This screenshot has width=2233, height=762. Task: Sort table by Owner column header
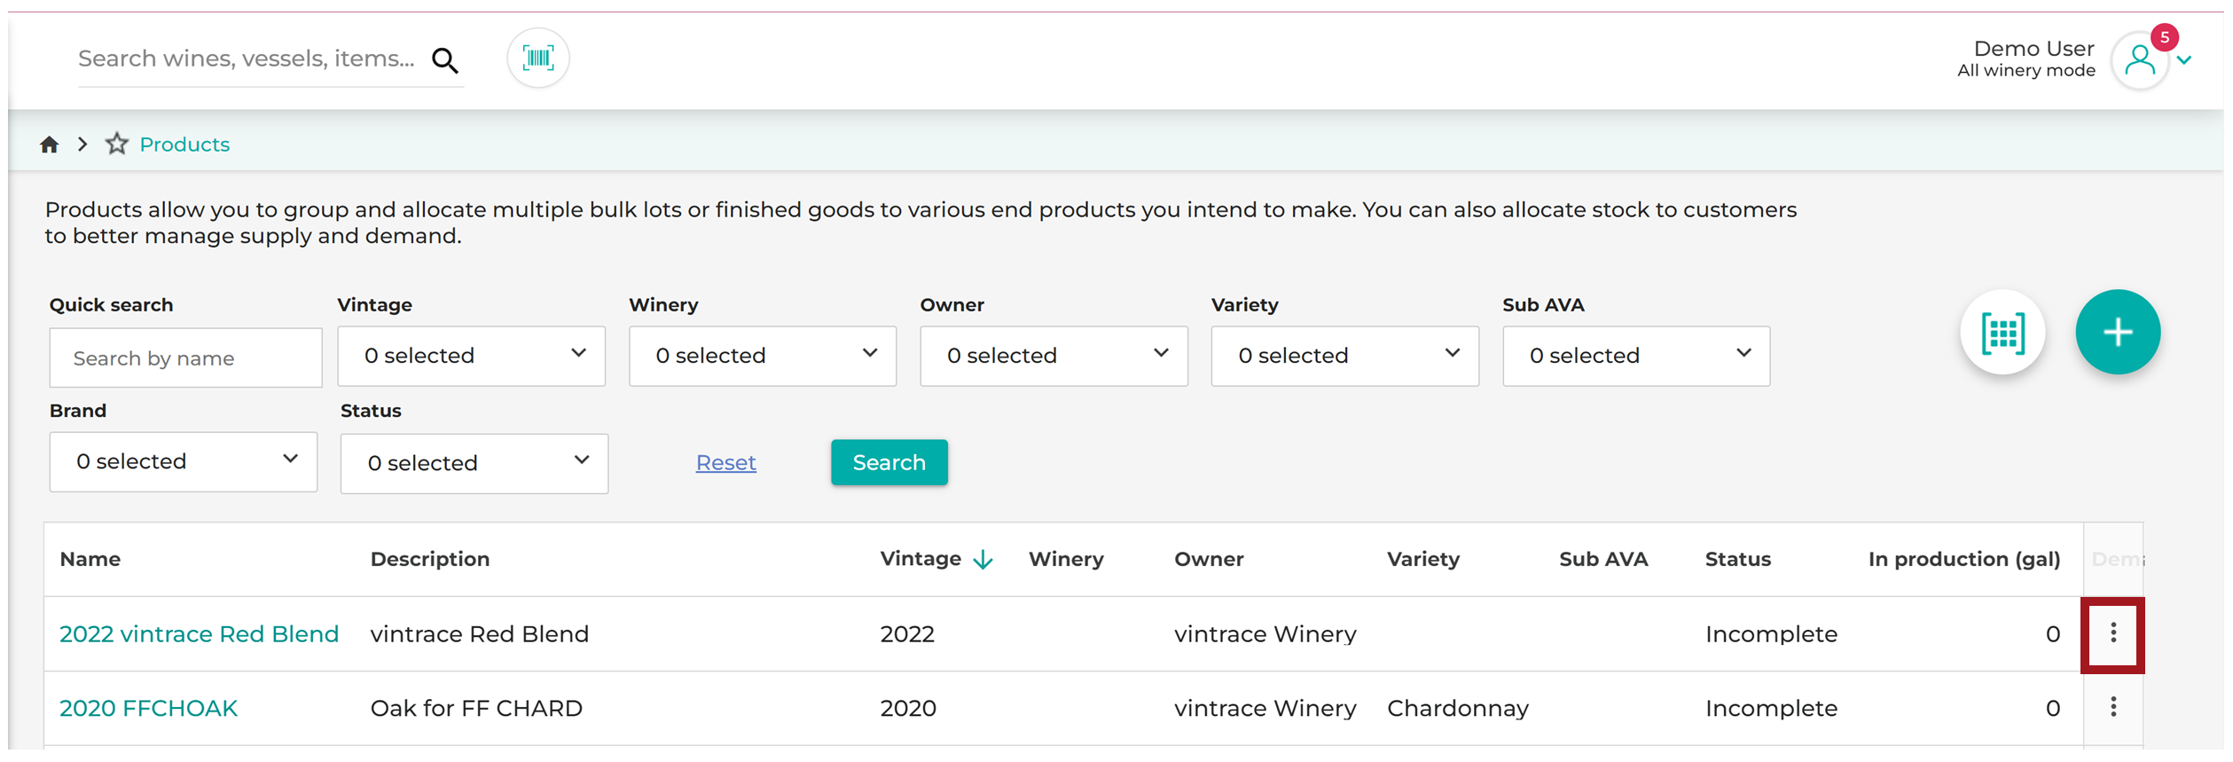click(x=1209, y=562)
